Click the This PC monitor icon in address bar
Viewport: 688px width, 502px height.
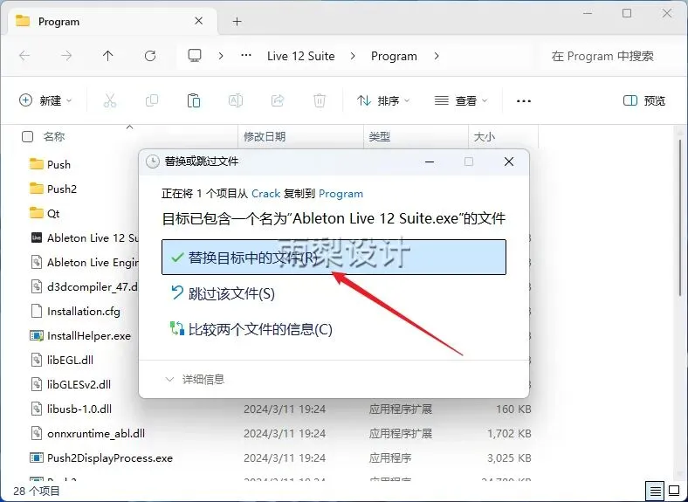(195, 56)
